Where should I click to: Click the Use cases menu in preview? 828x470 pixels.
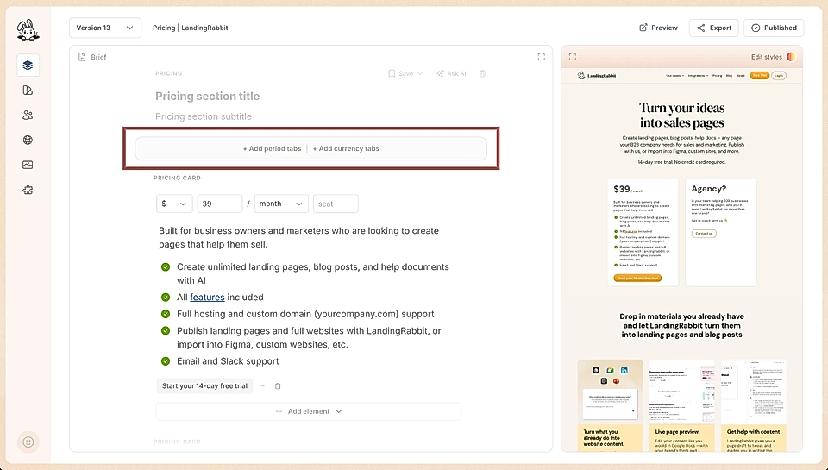pyautogui.click(x=674, y=76)
